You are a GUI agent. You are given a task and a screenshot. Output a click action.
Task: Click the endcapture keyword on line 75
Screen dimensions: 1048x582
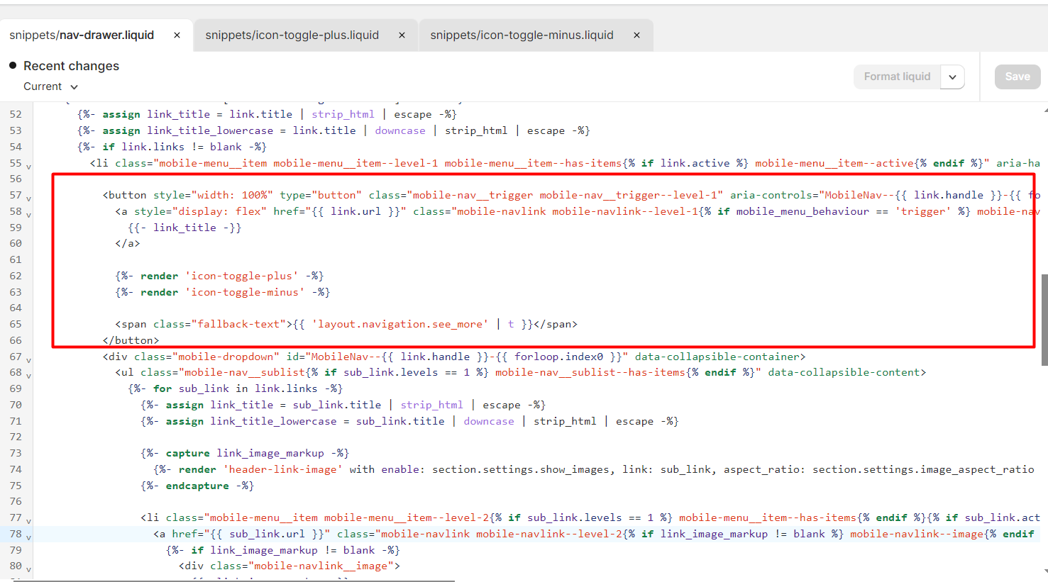pos(197,486)
